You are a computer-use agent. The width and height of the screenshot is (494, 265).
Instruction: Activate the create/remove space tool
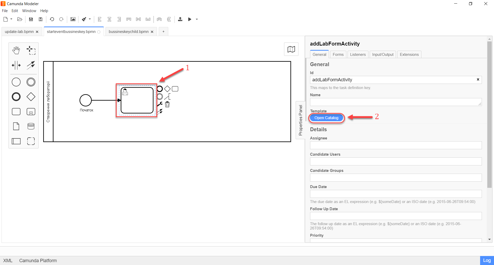click(x=16, y=65)
